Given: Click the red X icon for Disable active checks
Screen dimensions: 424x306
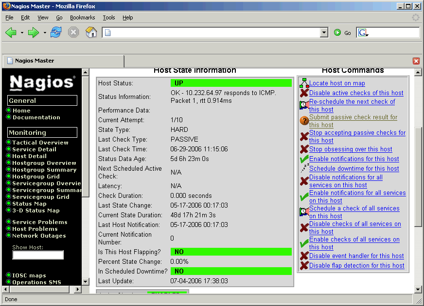Looking at the screenshot, I should (x=304, y=93).
